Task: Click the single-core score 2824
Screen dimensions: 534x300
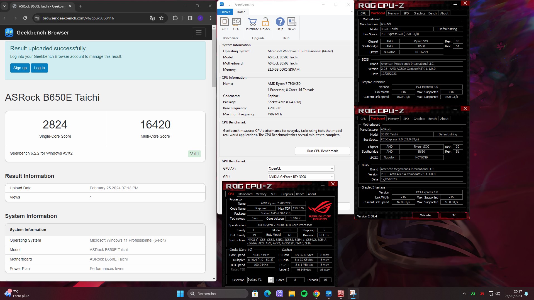Action: tap(55, 125)
